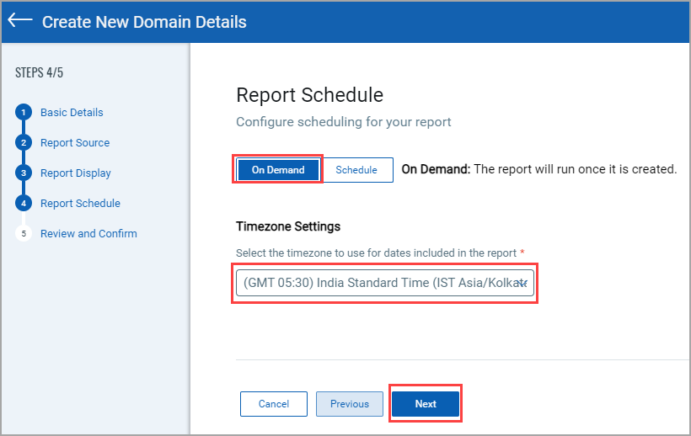
Task: Select the On Demand scheduling option
Action: (x=278, y=170)
